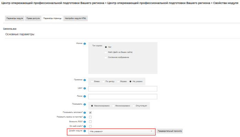The image size is (240, 137).
Task: Open help info icon next to Показывать
Action: 85,104
